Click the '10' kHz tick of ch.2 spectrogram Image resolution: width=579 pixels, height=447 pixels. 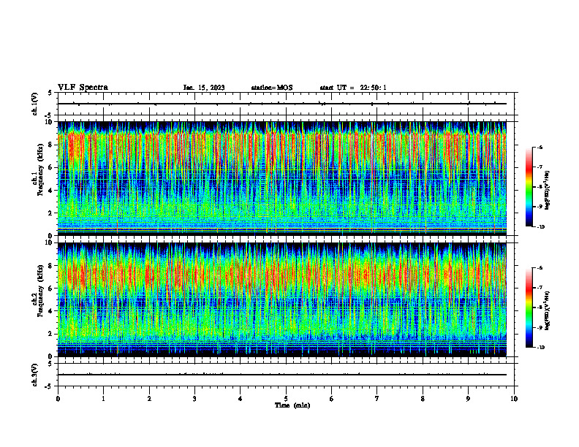coord(49,243)
